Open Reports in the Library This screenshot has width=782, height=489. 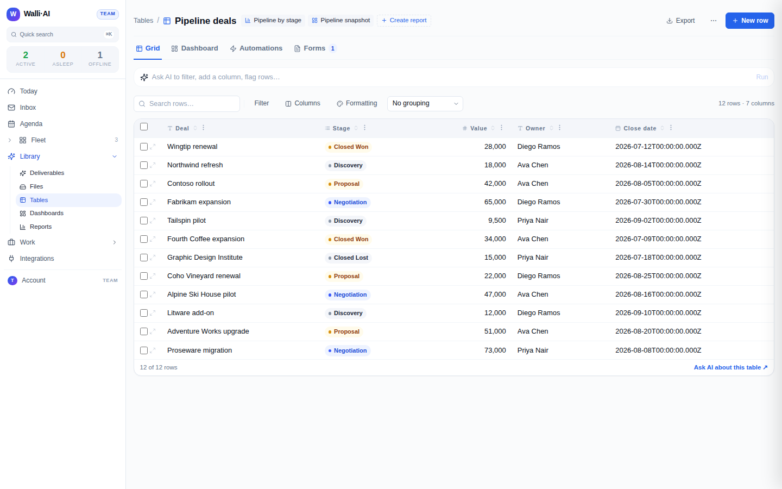tap(68, 227)
